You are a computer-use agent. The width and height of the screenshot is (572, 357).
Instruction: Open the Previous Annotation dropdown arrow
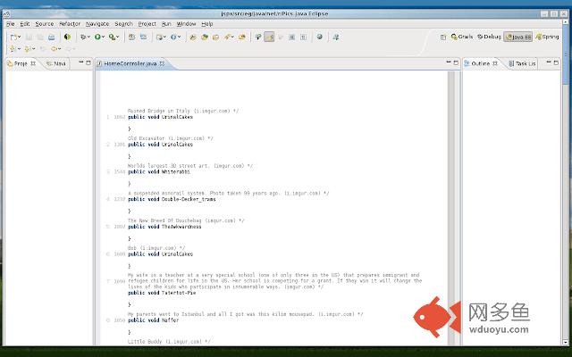coord(34,49)
